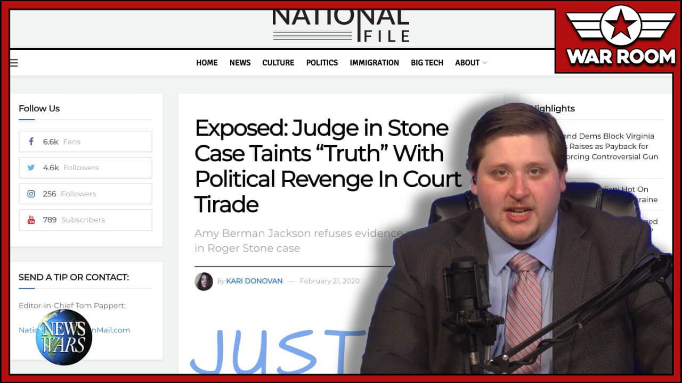Viewport: 682px width, 383px height.
Task: Click the YouTube icon
Action: pyautogui.click(x=31, y=220)
